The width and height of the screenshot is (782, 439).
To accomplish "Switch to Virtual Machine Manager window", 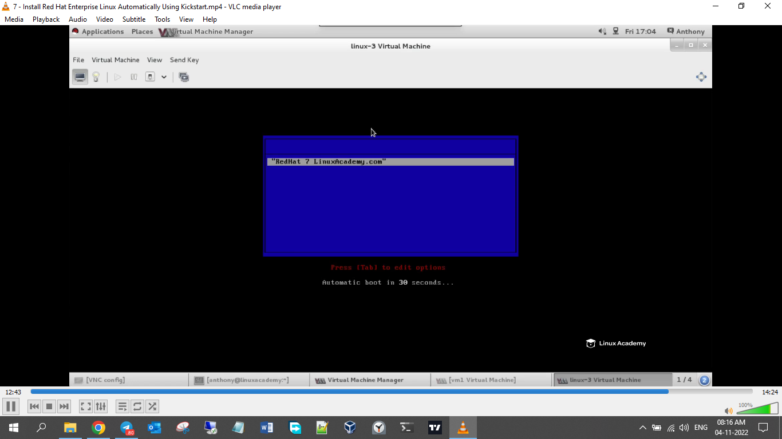I will pyautogui.click(x=370, y=380).
